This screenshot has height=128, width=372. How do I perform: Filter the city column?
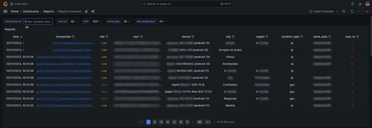(233, 37)
